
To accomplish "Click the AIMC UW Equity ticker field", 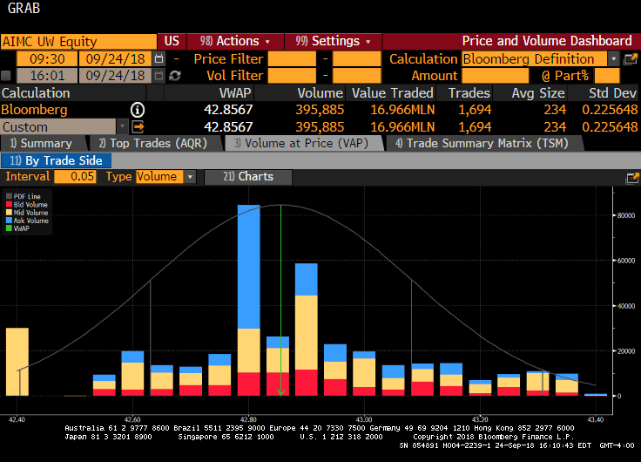I will point(78,41).
